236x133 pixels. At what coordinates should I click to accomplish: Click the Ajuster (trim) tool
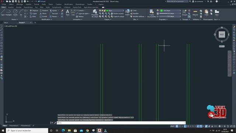(x=53, y=11)
